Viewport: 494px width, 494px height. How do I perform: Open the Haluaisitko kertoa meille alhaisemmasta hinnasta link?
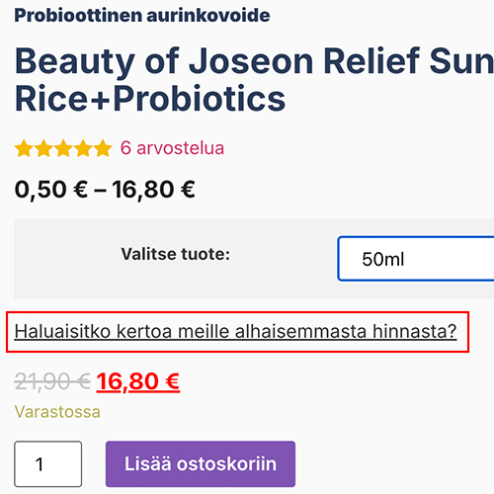235,331
